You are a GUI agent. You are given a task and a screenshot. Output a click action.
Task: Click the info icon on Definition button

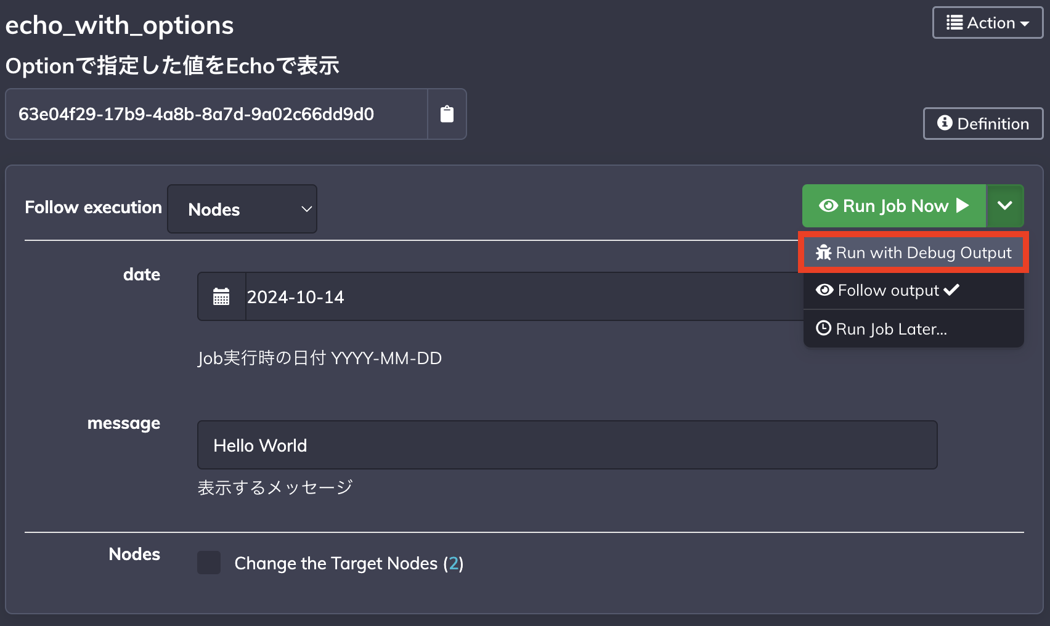coord(945,123)
